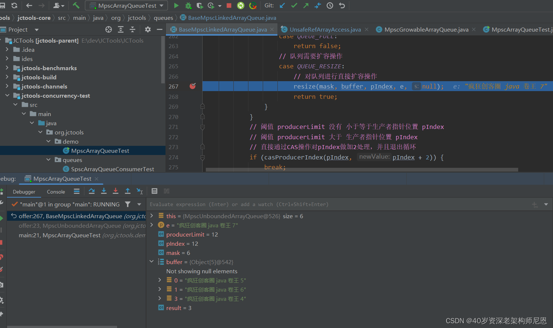The height and width of the screenshot is (328, 553).
Task: Click the Run to Cursor icon
Action: pos(140,191)
